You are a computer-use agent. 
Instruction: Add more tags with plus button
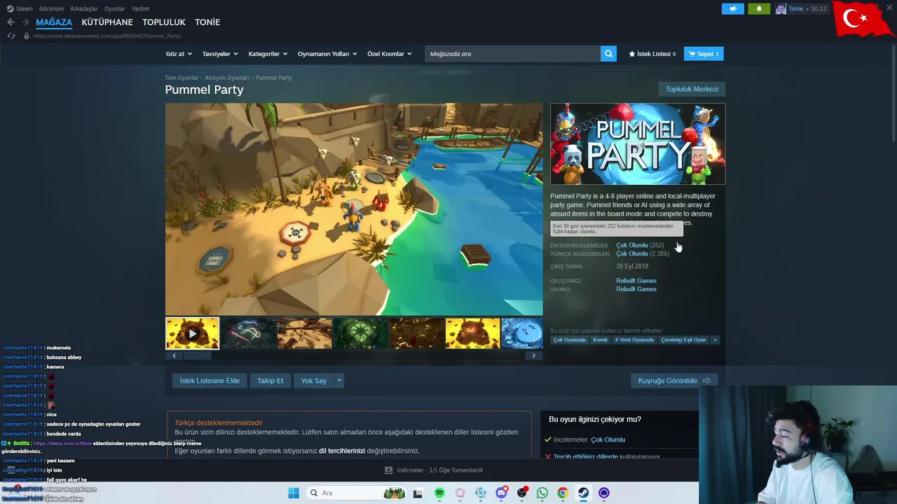[x=715, y=340]
